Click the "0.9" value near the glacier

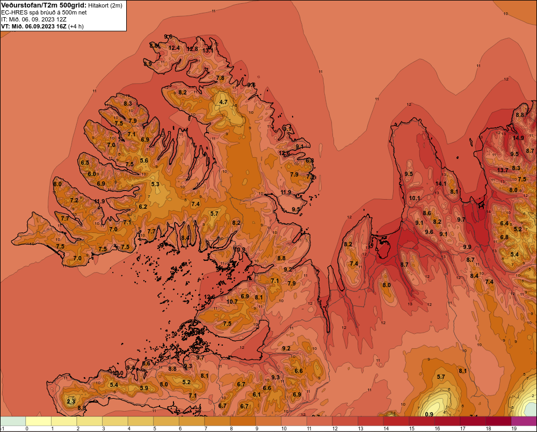pyautogui.click(x=429, y=414)
